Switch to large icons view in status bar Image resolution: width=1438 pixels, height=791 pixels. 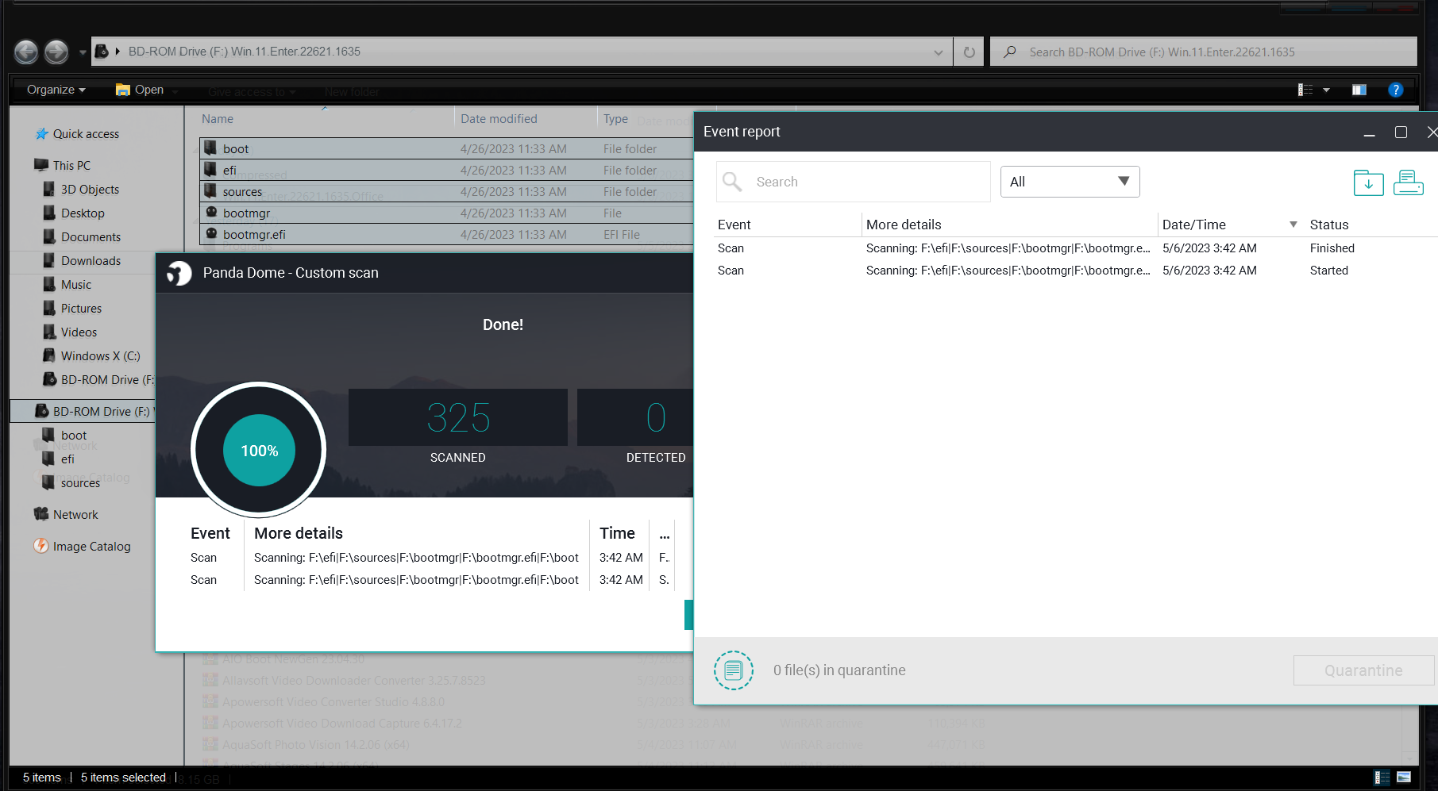pyautogui.click(x=1404, y=778)
